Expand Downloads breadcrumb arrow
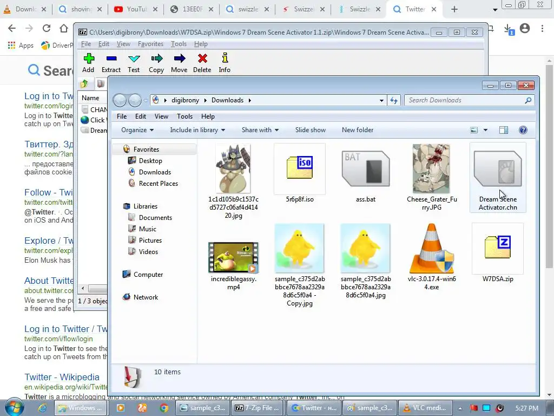Viewport: 554px width, 416px height. pos(250,100)
